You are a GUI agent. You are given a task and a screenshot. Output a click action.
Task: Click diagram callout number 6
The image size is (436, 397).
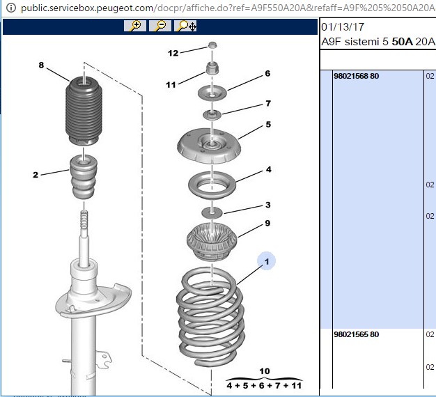(x=267, y=73)
